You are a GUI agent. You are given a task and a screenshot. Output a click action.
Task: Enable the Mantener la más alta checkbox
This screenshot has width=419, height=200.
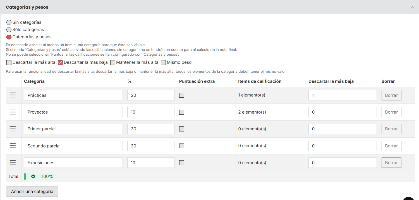point(112,62)
